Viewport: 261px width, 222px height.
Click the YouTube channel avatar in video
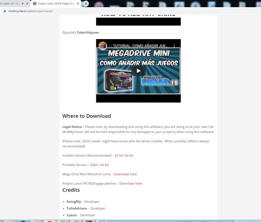point(103,46)
